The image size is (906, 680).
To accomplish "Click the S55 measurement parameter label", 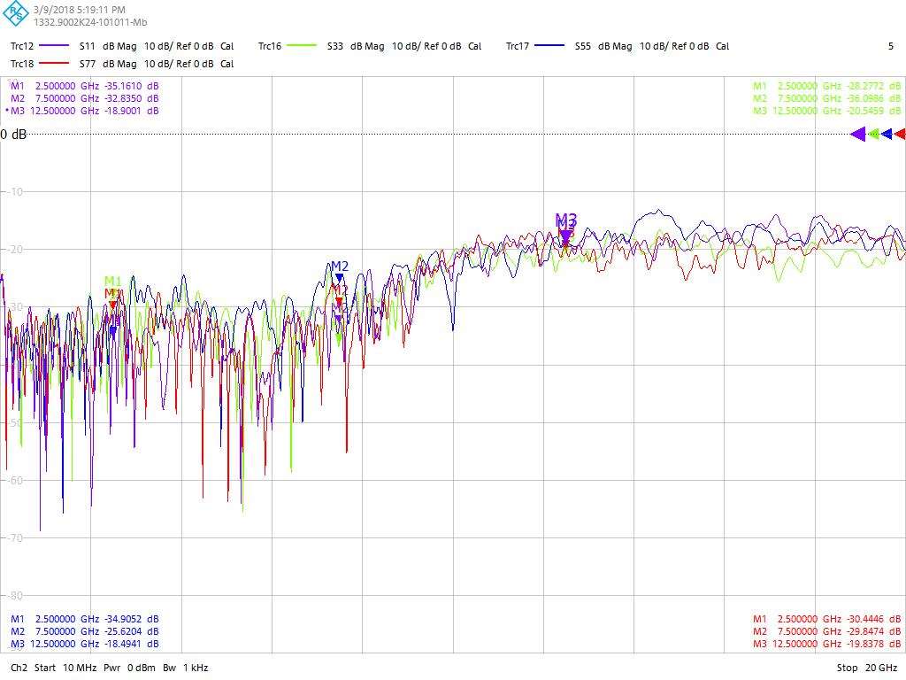I will click(582, 46).
